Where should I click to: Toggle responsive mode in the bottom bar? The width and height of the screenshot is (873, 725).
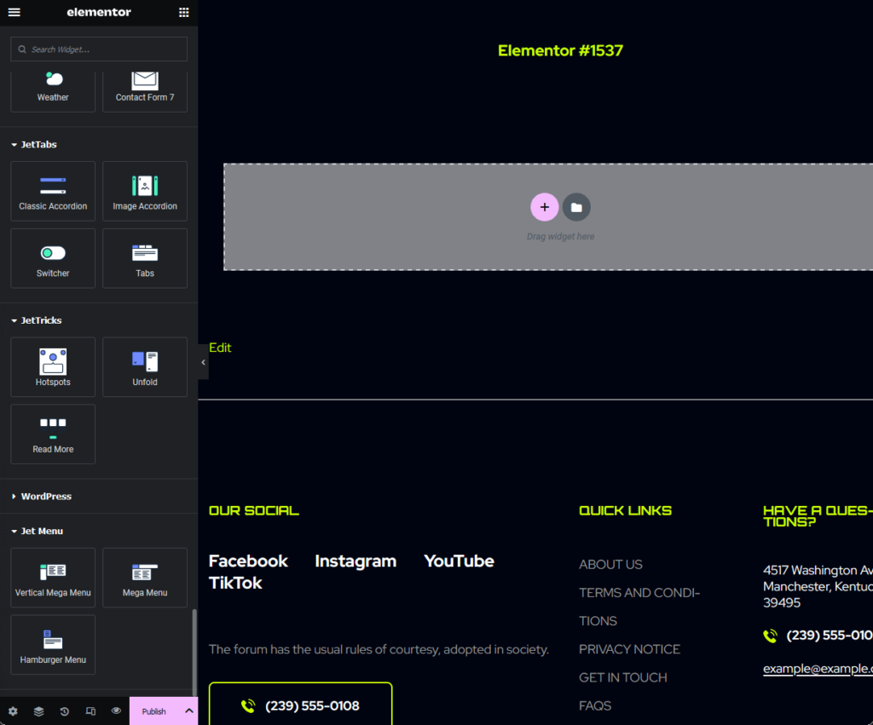click(90, 711)
